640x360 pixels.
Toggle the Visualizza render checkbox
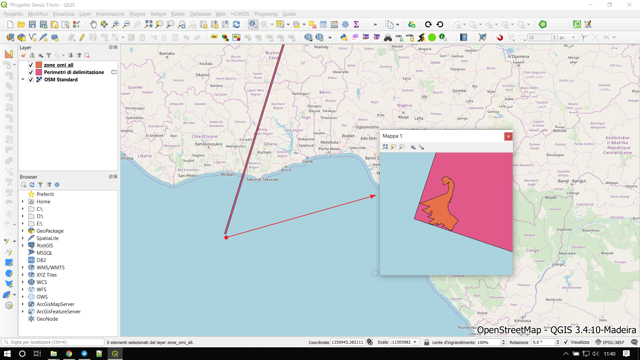tap(566, 342)
